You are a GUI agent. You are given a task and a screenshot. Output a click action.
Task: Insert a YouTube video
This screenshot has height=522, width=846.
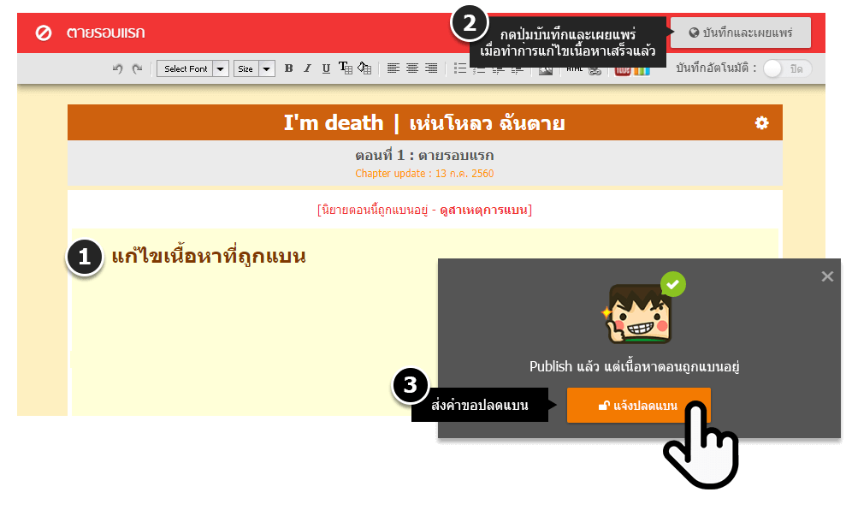pos(622,68)
